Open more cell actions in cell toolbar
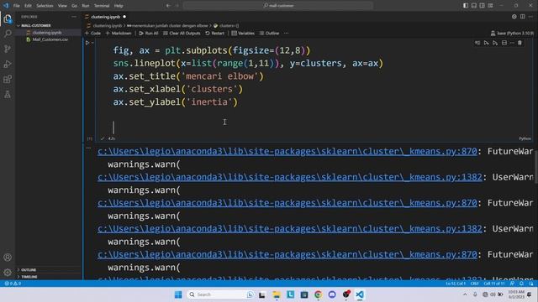Screen dimensions: 538x302 (512, 43)
